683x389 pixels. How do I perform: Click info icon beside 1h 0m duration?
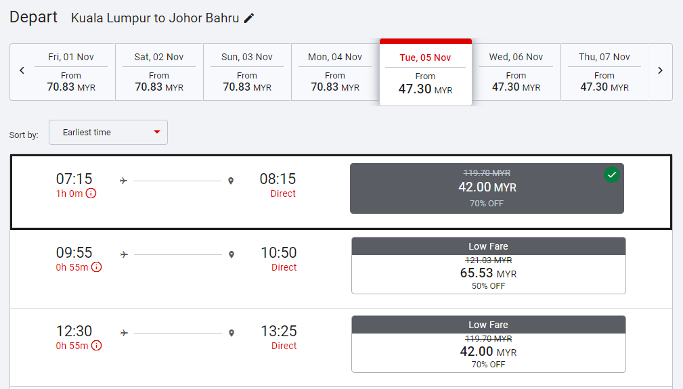91,193
